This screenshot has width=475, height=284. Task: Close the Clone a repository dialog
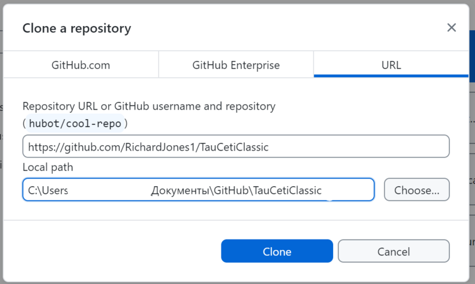click(451, 28)
